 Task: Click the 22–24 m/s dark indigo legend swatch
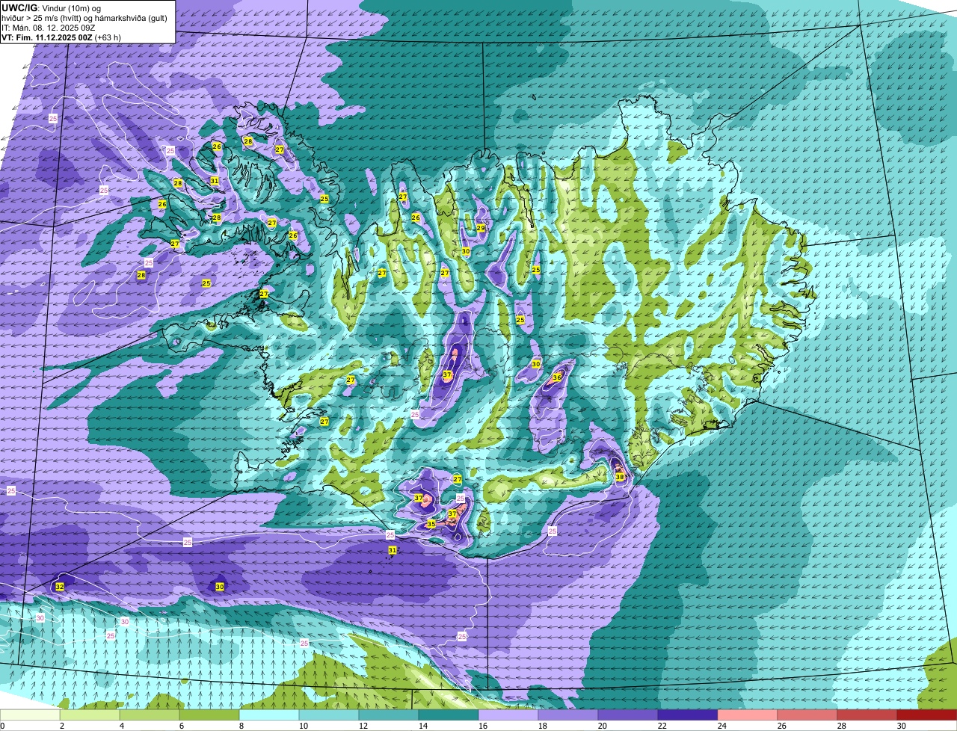point(688,715)
